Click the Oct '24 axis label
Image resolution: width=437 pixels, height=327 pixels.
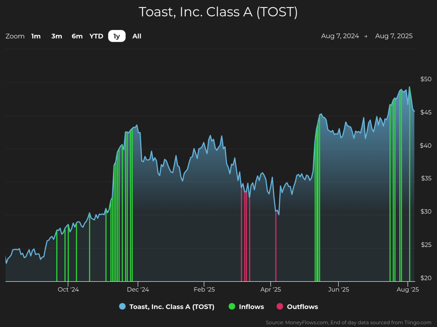click(68, 289)
